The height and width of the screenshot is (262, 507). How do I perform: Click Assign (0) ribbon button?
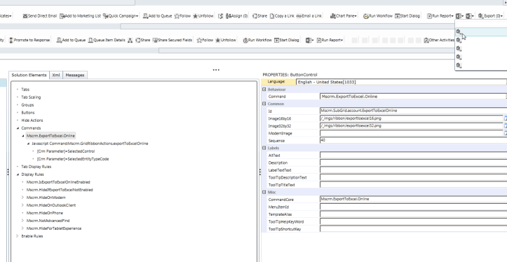(237, 16)
